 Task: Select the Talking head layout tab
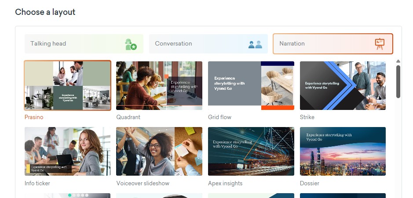pyautogui.click(x=84, y=44)
